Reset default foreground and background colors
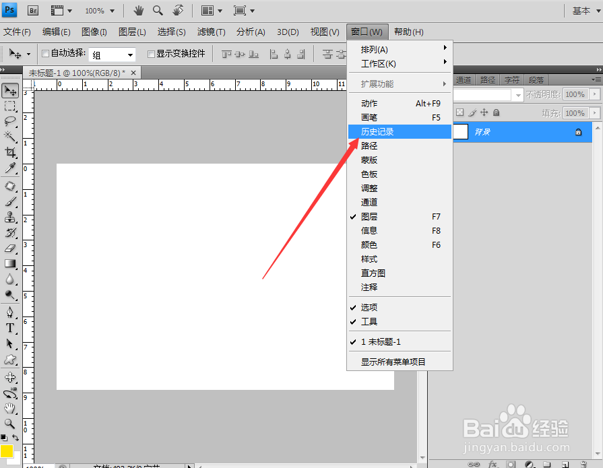 point(4,438)
